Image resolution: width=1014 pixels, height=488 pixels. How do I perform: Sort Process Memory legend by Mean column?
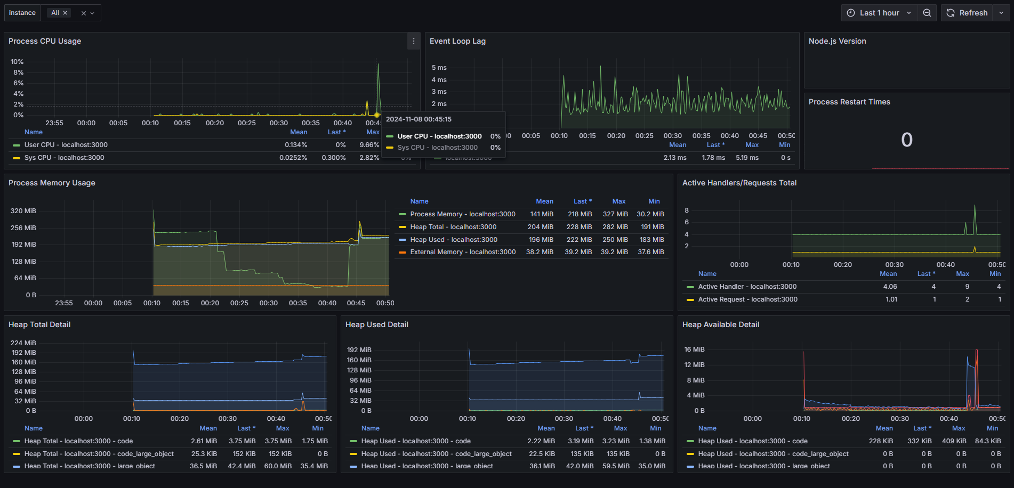(544, 201)
